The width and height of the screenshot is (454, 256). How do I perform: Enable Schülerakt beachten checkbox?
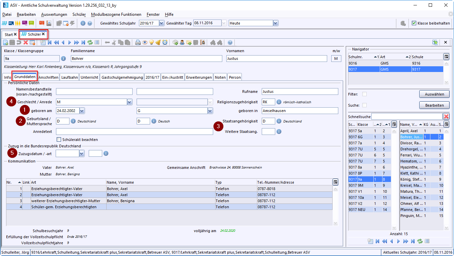[59, 139]
